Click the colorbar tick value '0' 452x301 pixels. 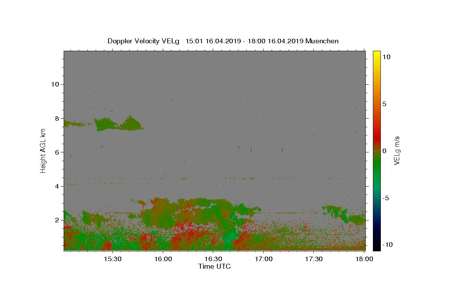[384, 151]
